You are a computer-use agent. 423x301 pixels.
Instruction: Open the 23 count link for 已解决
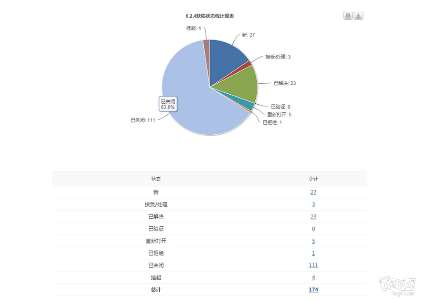(313, 217)
